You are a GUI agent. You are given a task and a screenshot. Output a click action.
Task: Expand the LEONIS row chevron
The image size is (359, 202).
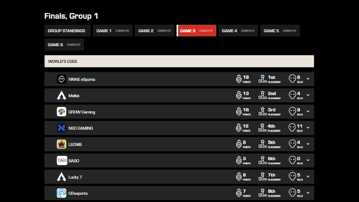click(308, 144)
